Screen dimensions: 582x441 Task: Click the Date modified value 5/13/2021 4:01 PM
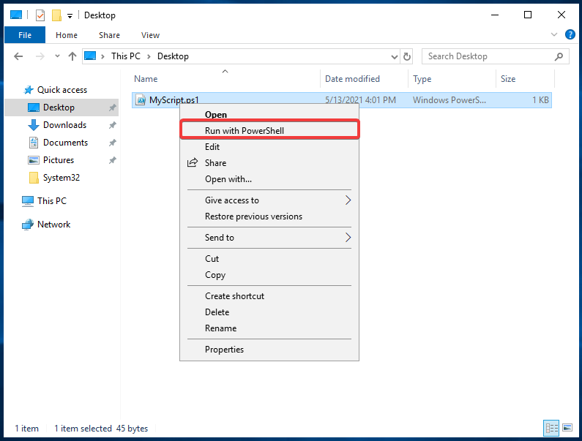[x=360, y=100]
